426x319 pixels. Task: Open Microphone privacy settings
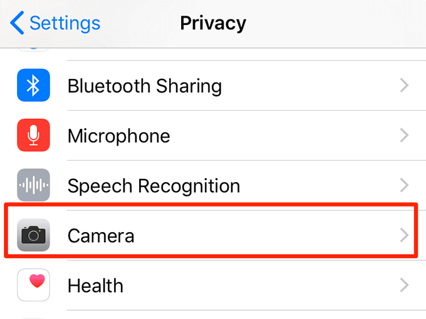118,136
